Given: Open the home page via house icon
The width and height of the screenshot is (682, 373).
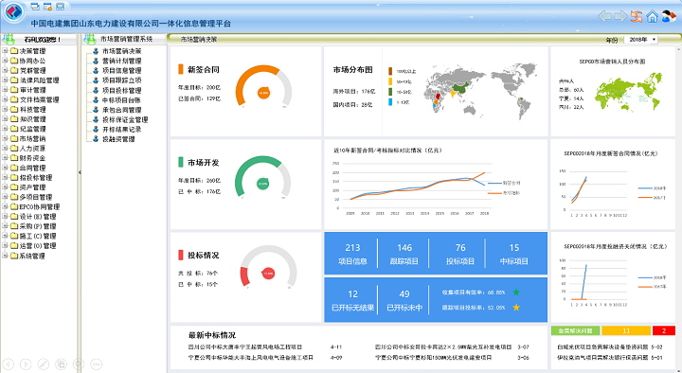Looking at the screenshot, I should 652,16.
